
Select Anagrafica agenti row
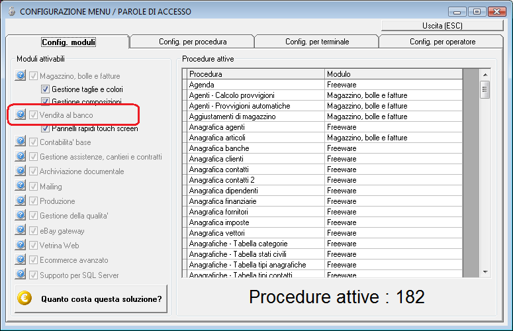(322, 127)
